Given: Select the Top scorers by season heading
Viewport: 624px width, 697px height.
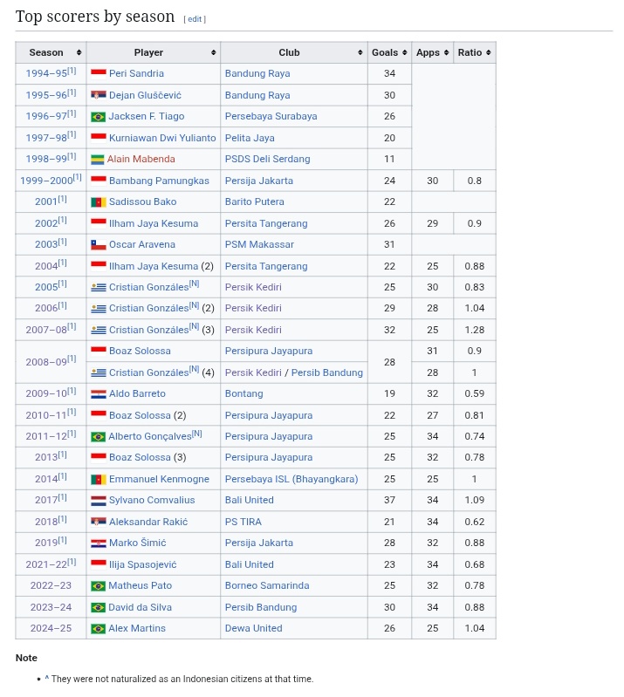Looking at the screenshot, I should (95, 17).
